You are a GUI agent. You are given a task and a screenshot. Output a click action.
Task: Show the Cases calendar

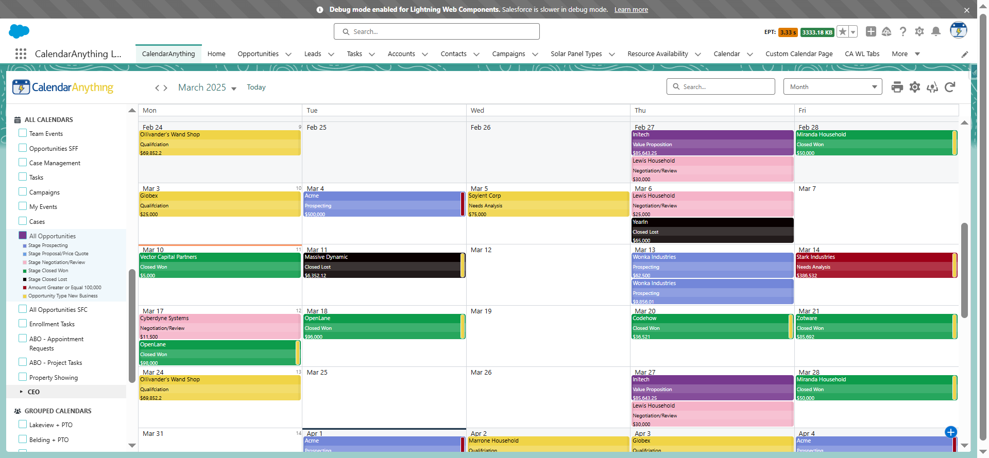tap(23, 221)
